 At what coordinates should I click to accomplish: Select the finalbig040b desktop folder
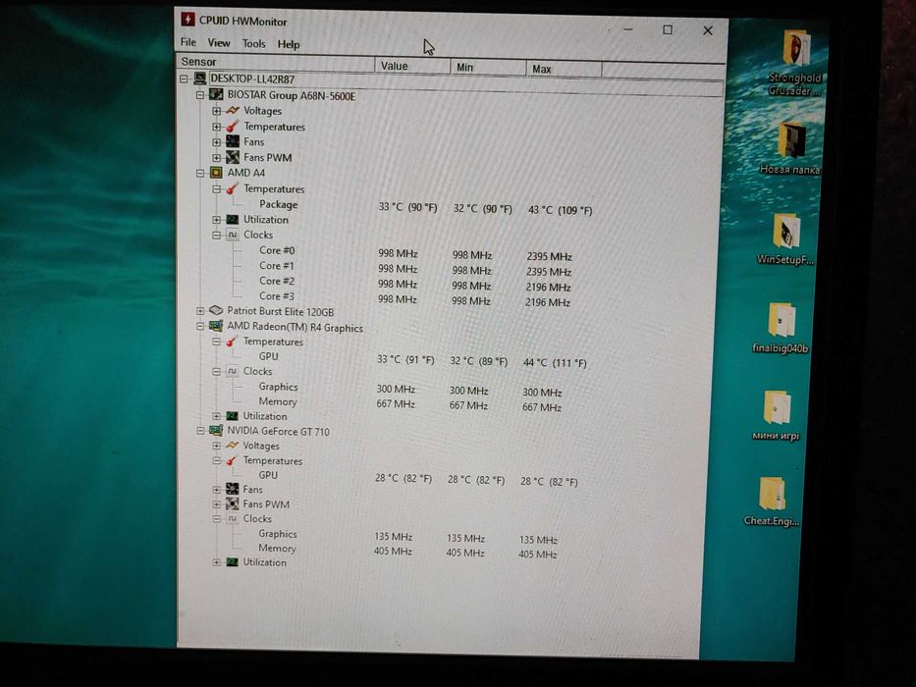pyautogui.click(x=781, y=328)
